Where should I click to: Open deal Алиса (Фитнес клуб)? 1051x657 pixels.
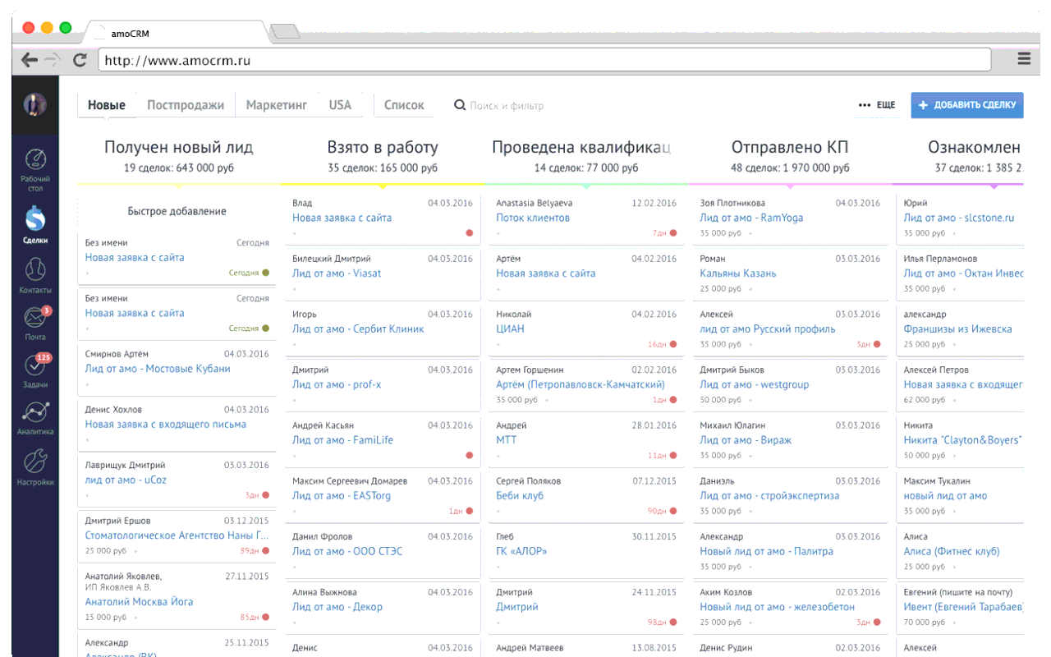(x=952, y=551)
